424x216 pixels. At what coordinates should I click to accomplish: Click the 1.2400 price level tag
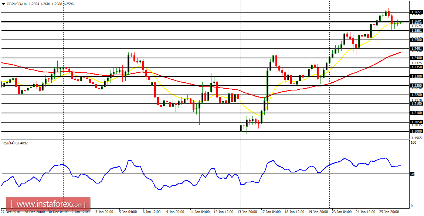416,58
